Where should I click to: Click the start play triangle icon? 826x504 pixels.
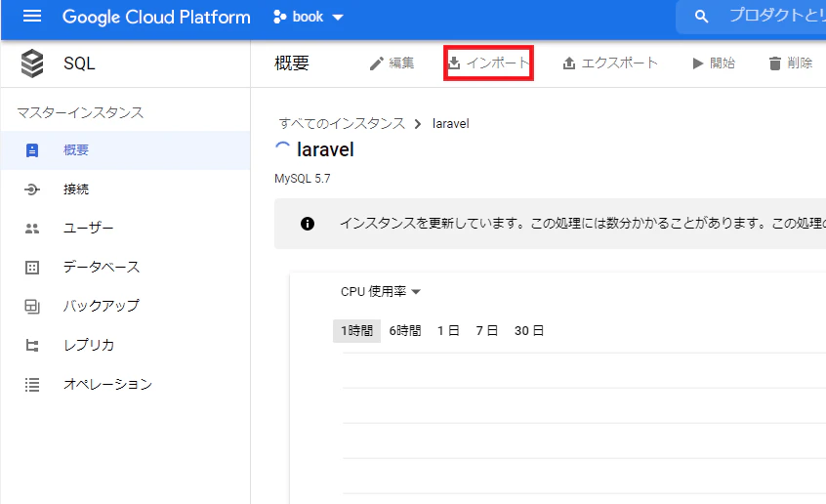(698, 63)
